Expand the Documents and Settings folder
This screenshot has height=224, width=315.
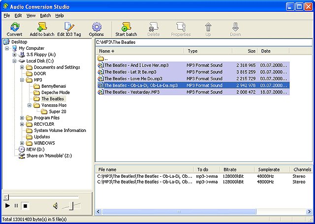23,67
